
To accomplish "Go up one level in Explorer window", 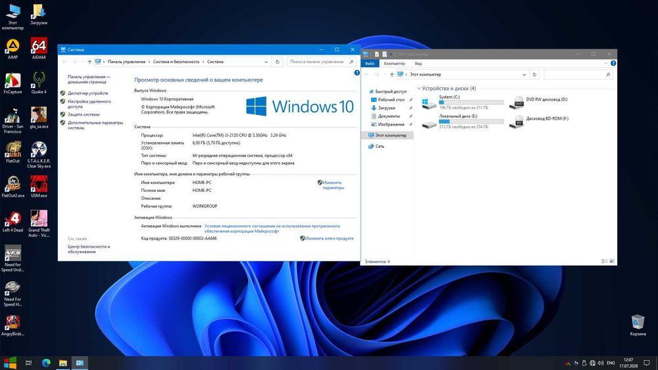I will 392,74.
